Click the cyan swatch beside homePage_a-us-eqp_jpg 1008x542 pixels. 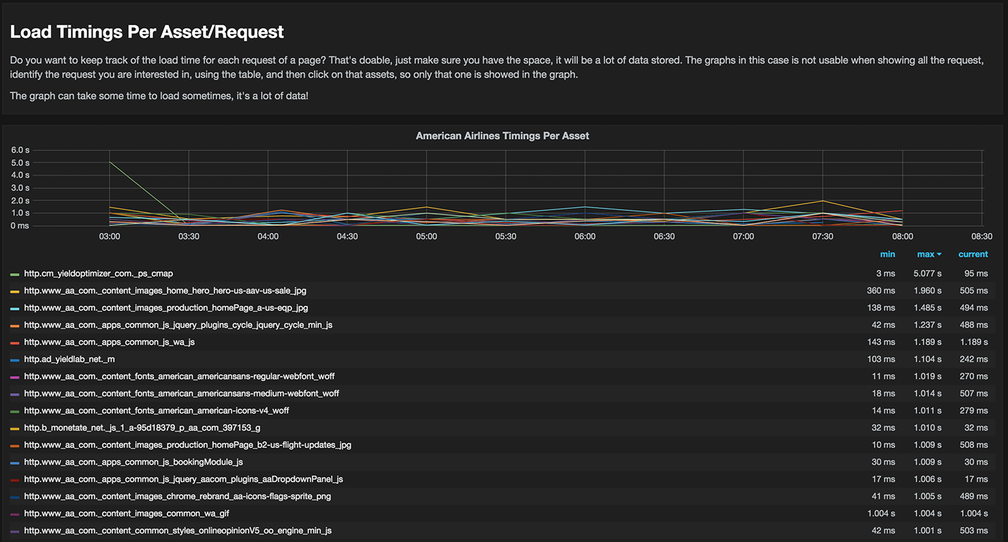(15, 308)
